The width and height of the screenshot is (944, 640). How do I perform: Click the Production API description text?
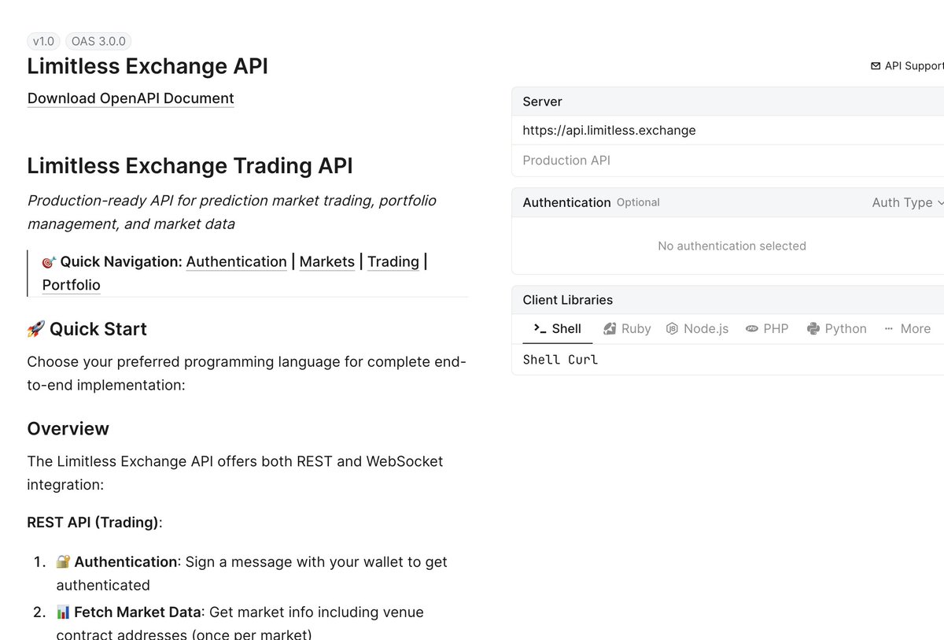click(x=566, y=161)
